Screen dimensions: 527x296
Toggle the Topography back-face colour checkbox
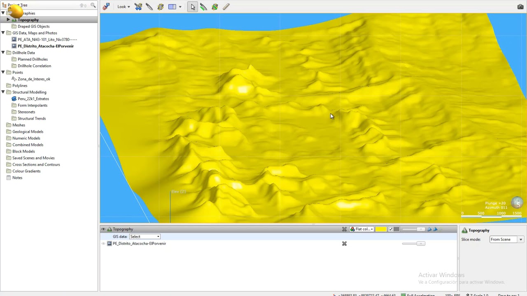pyautogui.click(x=391, y=229)
